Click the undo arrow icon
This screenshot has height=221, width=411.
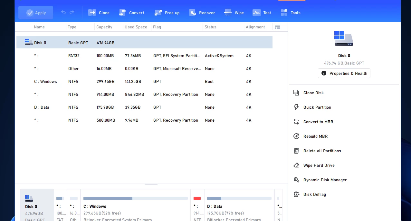pyautogui.click(x=63, y=13)
